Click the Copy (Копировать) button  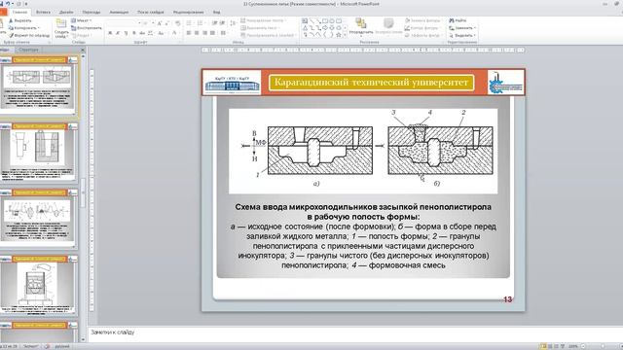tap(23, 28)
